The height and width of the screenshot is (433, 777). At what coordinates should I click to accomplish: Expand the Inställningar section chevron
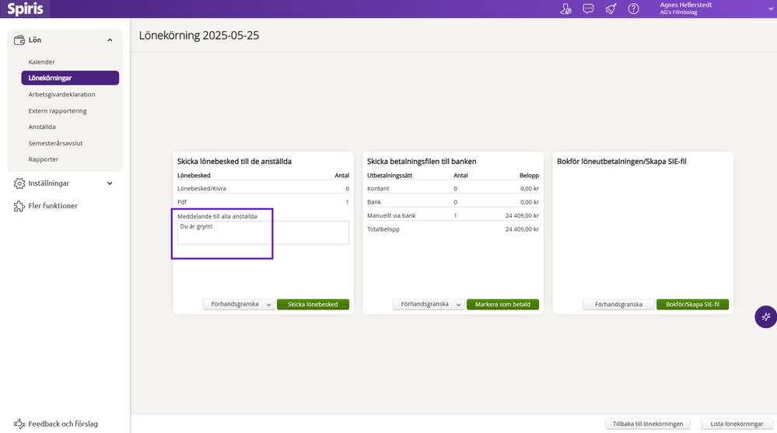pos(110,183)
